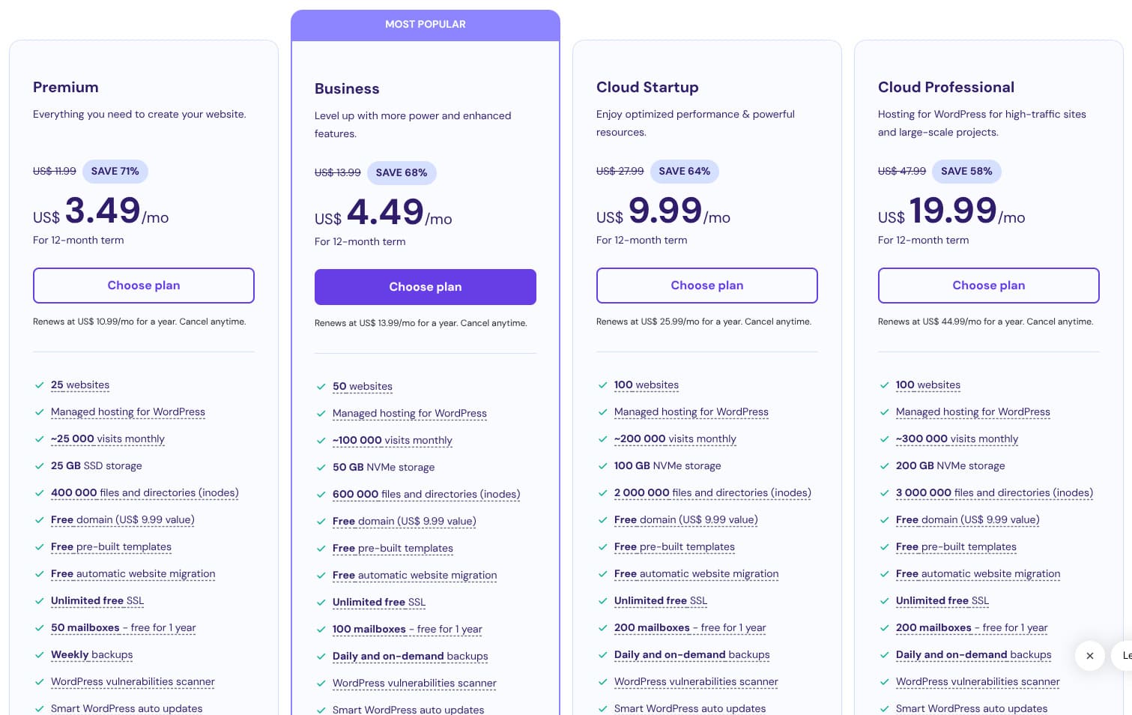This screenshot has width=1132, height=715.
Task: Click Premium Free automatic website migration
Action: (x=133, y=574)
